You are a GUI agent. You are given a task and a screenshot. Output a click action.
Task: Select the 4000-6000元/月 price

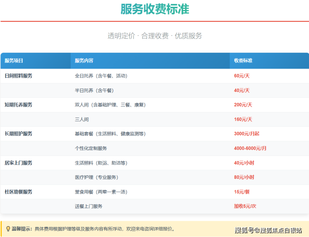coord(250,148)
